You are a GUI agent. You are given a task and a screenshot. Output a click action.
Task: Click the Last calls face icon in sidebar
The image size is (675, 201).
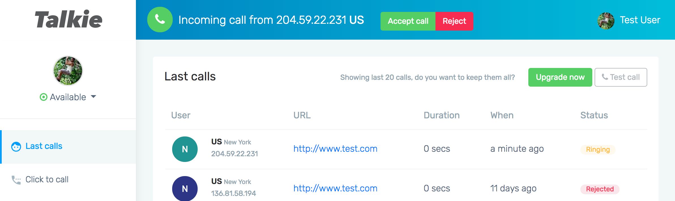[16, 146]
